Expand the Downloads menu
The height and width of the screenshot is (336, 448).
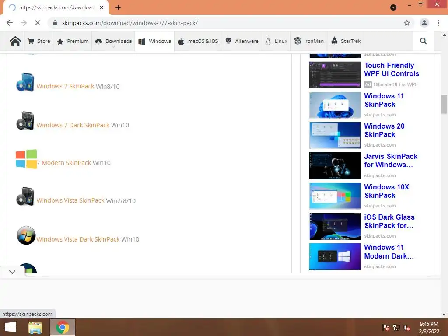113,41
